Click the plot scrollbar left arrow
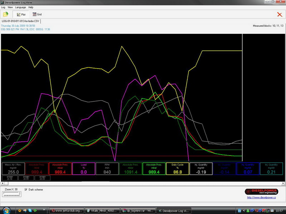286x214 pixels. [x=3, y=183]
